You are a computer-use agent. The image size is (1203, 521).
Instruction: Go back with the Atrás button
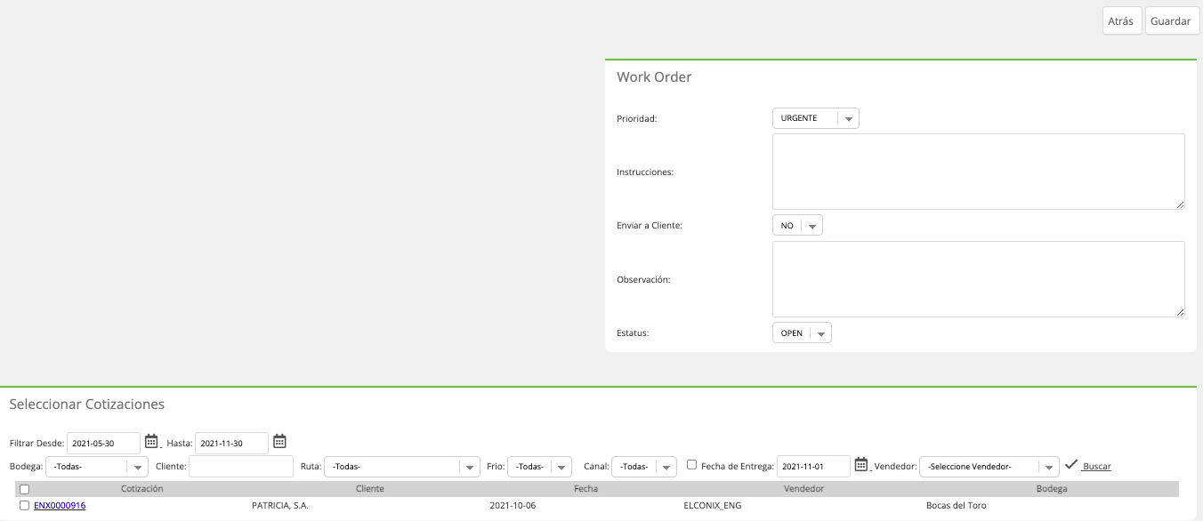(x=1121, y=21)
